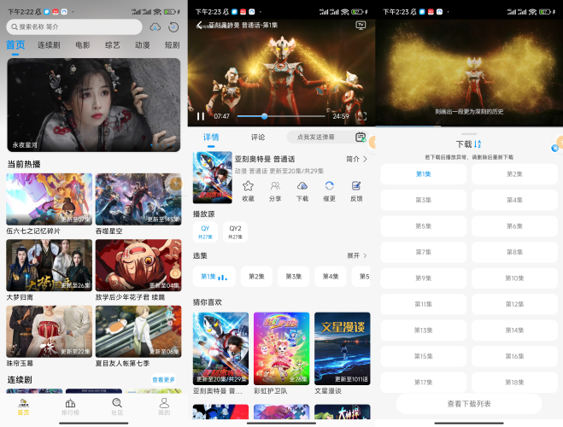This screenshot has width=563, height=427.
Task: Pause the playing video
Action: (x=201, y=116)
